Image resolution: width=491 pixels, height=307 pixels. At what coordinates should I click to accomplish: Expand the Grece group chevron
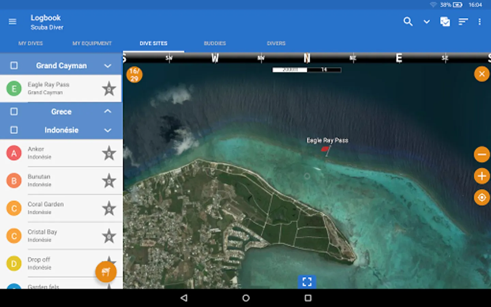click(x=108, y=111)
